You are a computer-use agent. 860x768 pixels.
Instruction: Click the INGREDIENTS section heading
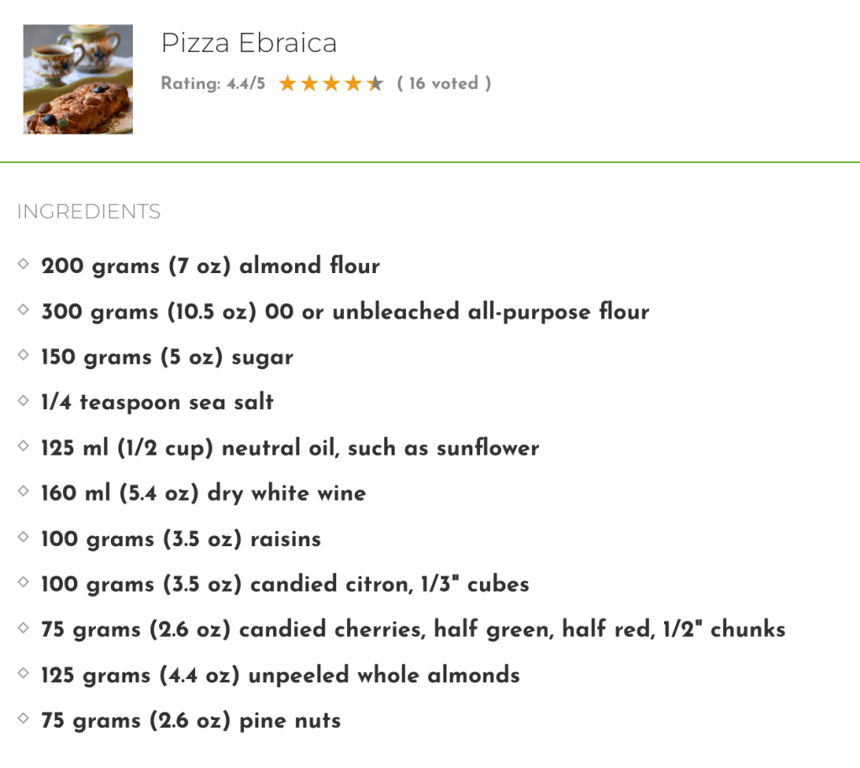click(x=88, y=212)
